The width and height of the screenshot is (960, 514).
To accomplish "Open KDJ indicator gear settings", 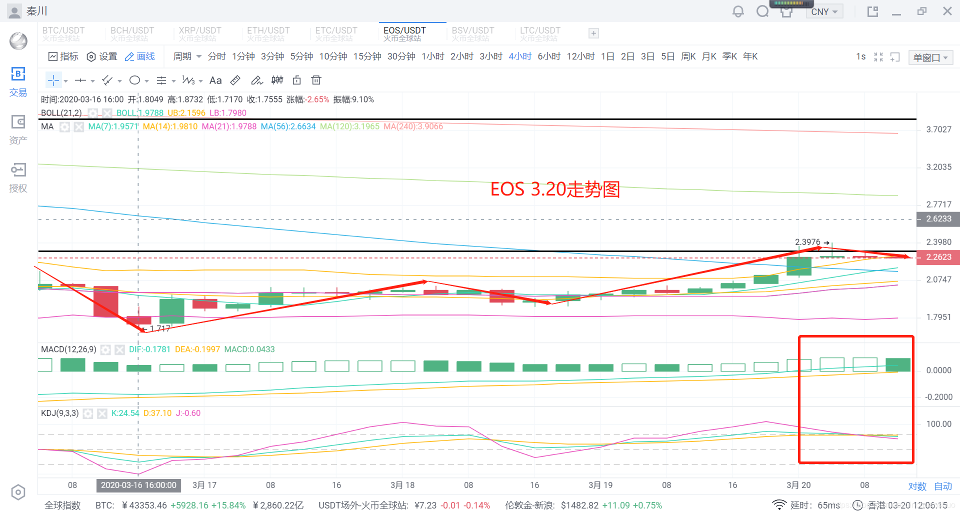I will tap(88, 414).
